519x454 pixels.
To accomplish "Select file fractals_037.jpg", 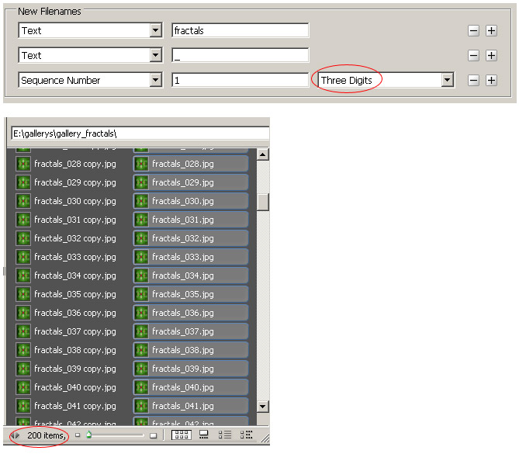I will 191,331.
